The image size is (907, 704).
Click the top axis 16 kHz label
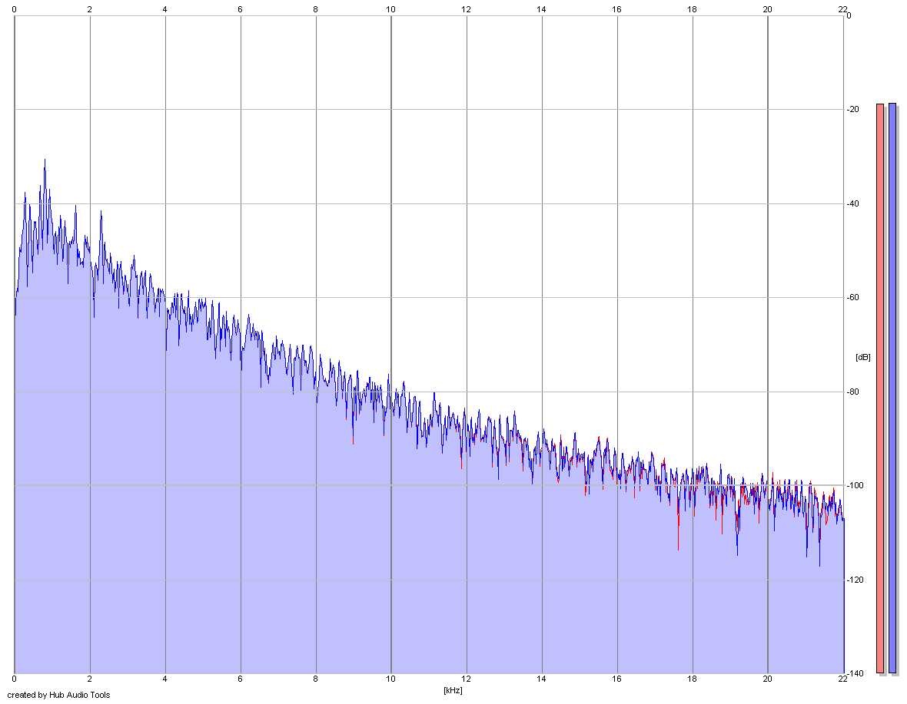[616, 9]
